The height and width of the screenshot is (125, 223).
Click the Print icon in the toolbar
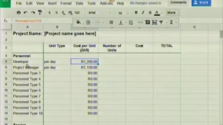pyautogui.click(x=19, y=12)
